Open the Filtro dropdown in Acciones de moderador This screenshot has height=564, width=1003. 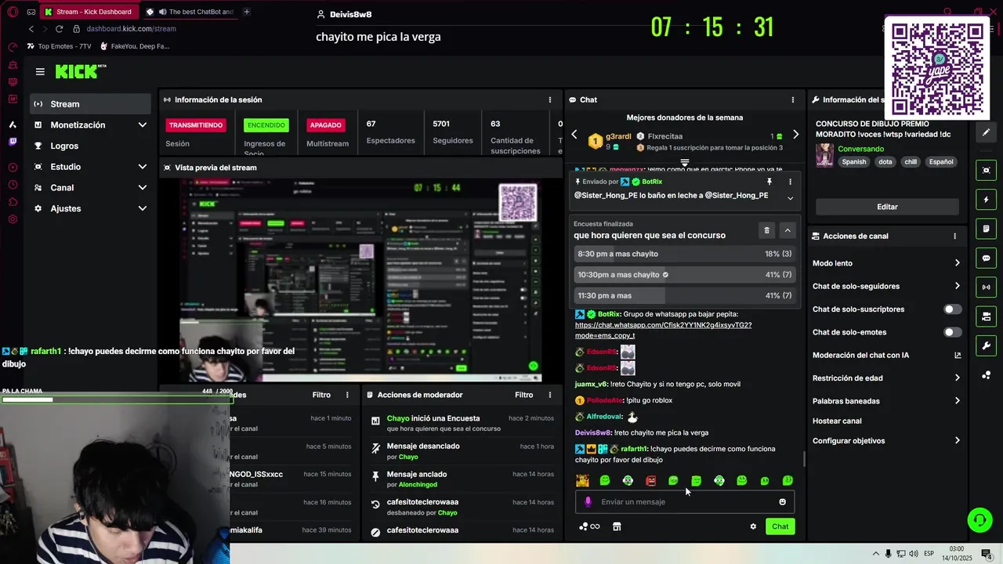[x=524, y=395]
